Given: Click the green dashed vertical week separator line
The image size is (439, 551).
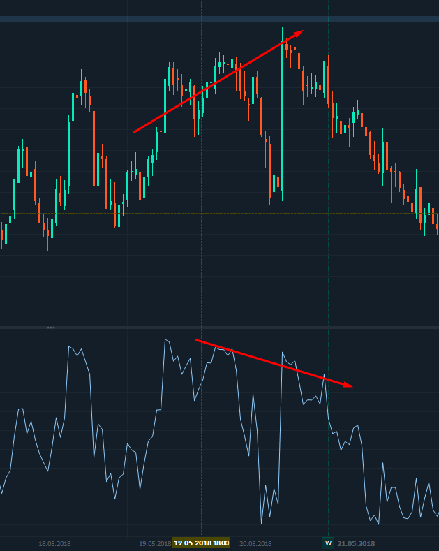Looking at the screenshot, I should pyautogui.click(x=328, y=279).
